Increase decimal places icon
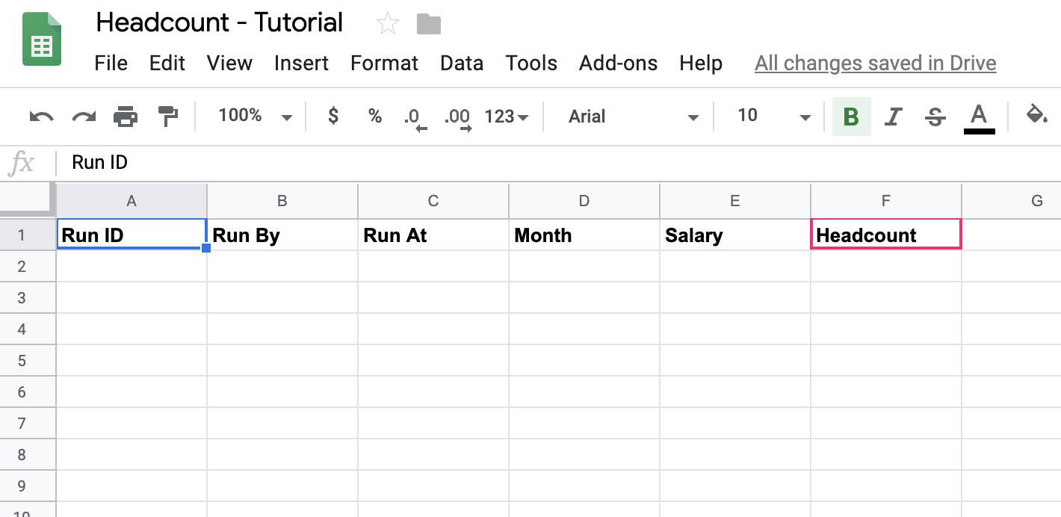Image resolution: width=1061 pixels, height=517 pixels. pos(457,120)
